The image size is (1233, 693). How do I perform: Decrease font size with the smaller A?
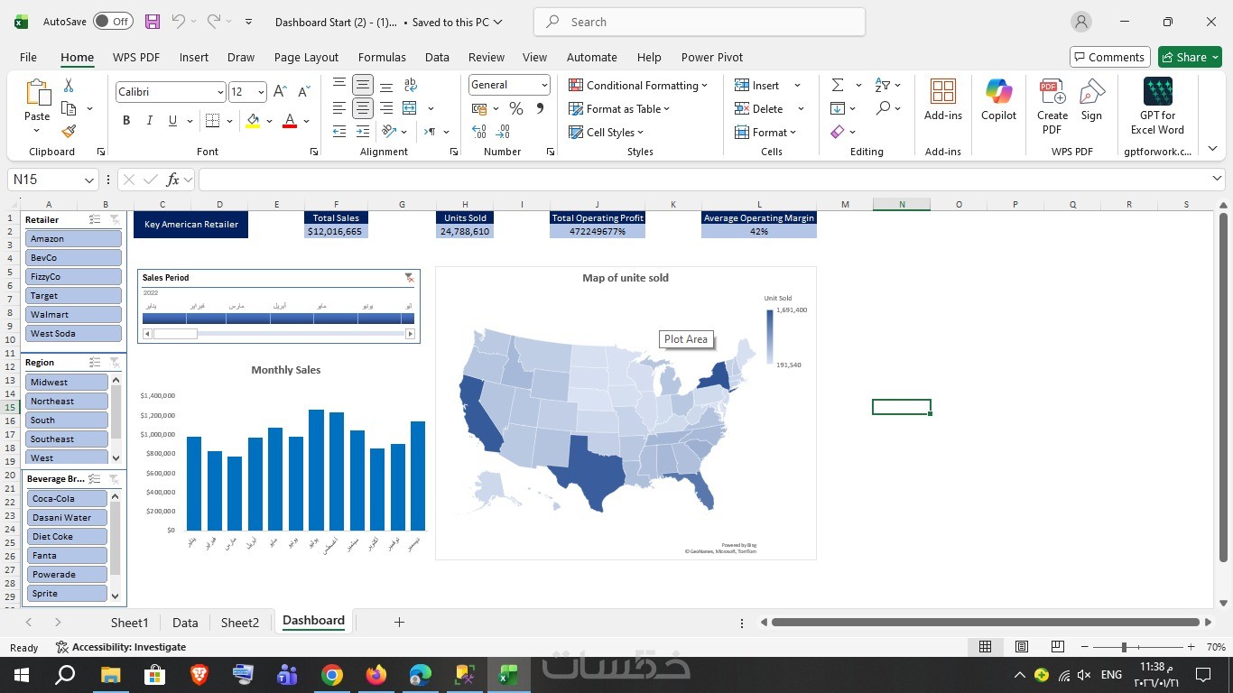click(303, 91)
